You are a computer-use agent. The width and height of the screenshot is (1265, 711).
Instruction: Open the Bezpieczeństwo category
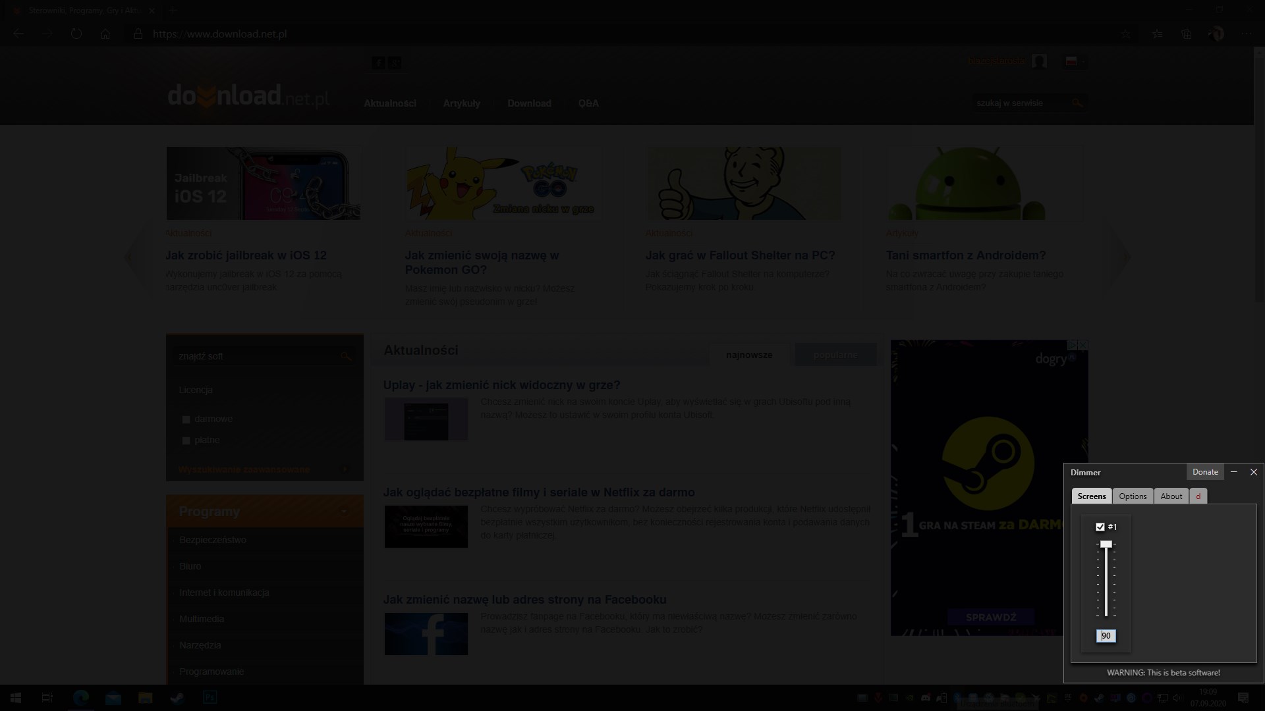click(x=213, y=540)
